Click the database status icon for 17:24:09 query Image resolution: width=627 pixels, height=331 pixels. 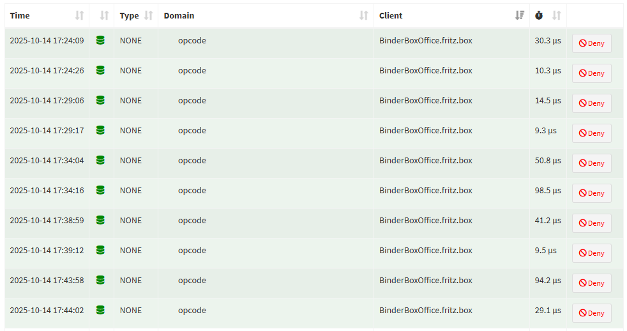[x=100, y=40]
